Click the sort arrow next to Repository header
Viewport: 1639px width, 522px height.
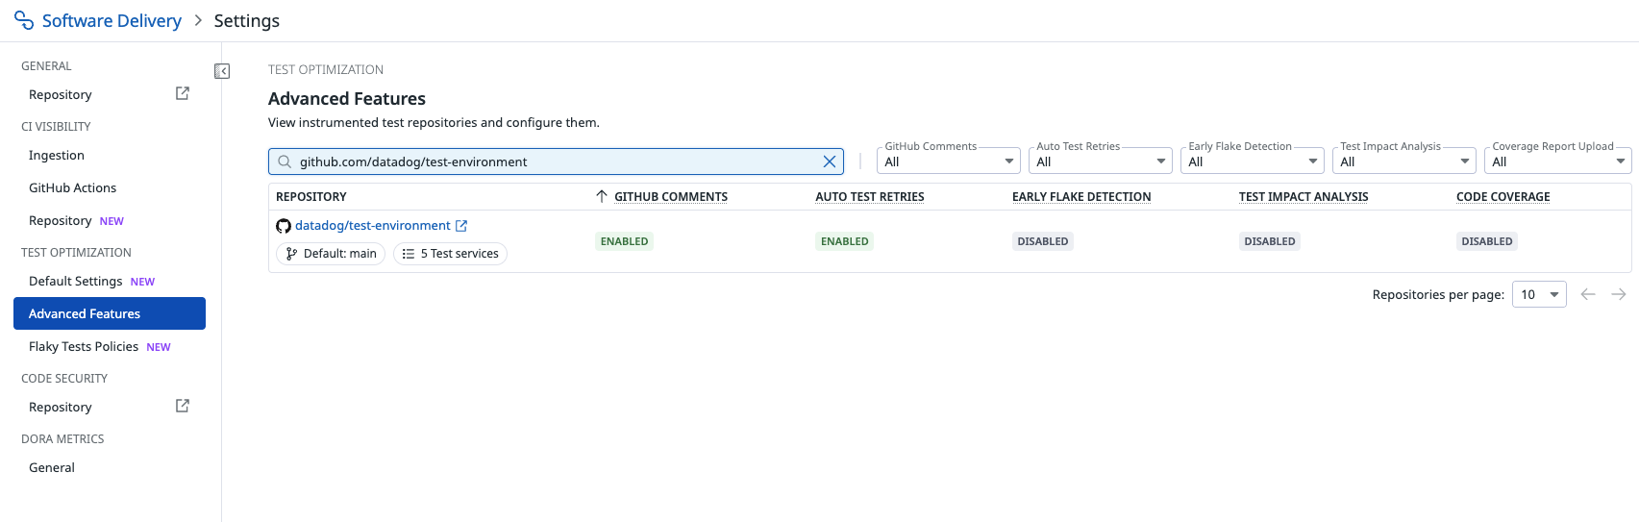click(602, 196)
